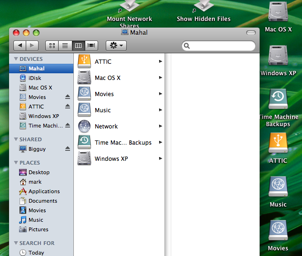Eject the Movies volume in sidebar
Screen dimensions: 302x256
[68, 97]
